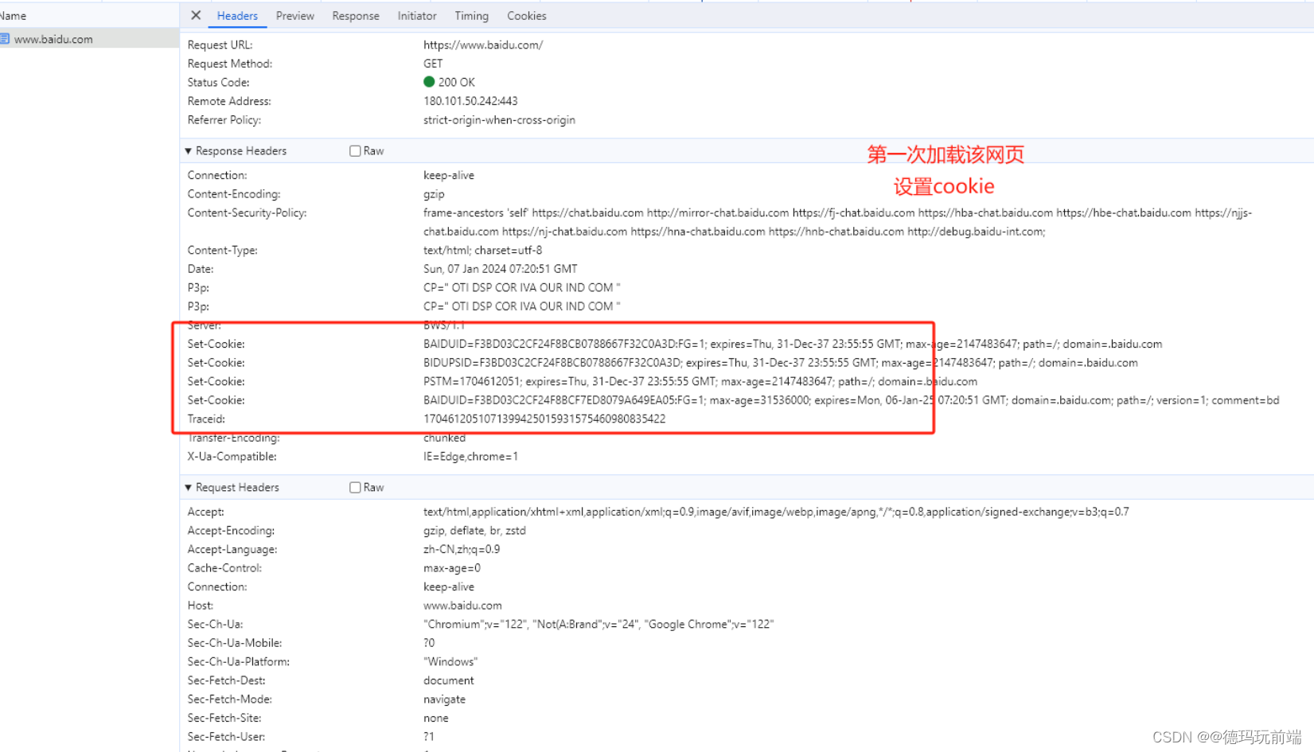
Task: Click the 200 OK status code value
Action: coord(456,83)
